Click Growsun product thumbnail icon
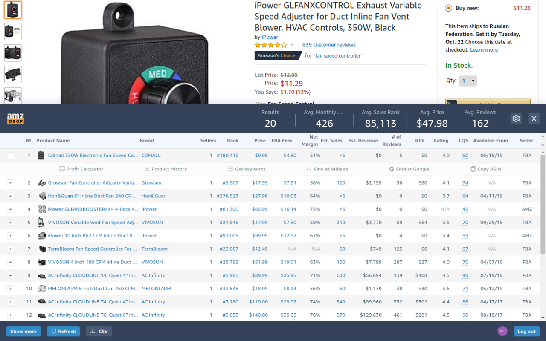Screen dimensions: 546x341 tap(42, 183)
